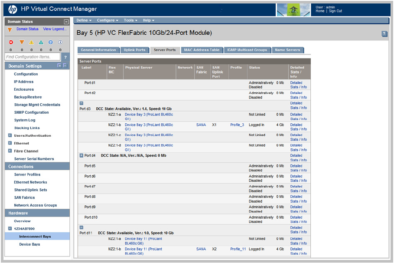Viewport: 394px width, 263px height.
Task: Open Backup/Restore settings
Action: [28, 97]
